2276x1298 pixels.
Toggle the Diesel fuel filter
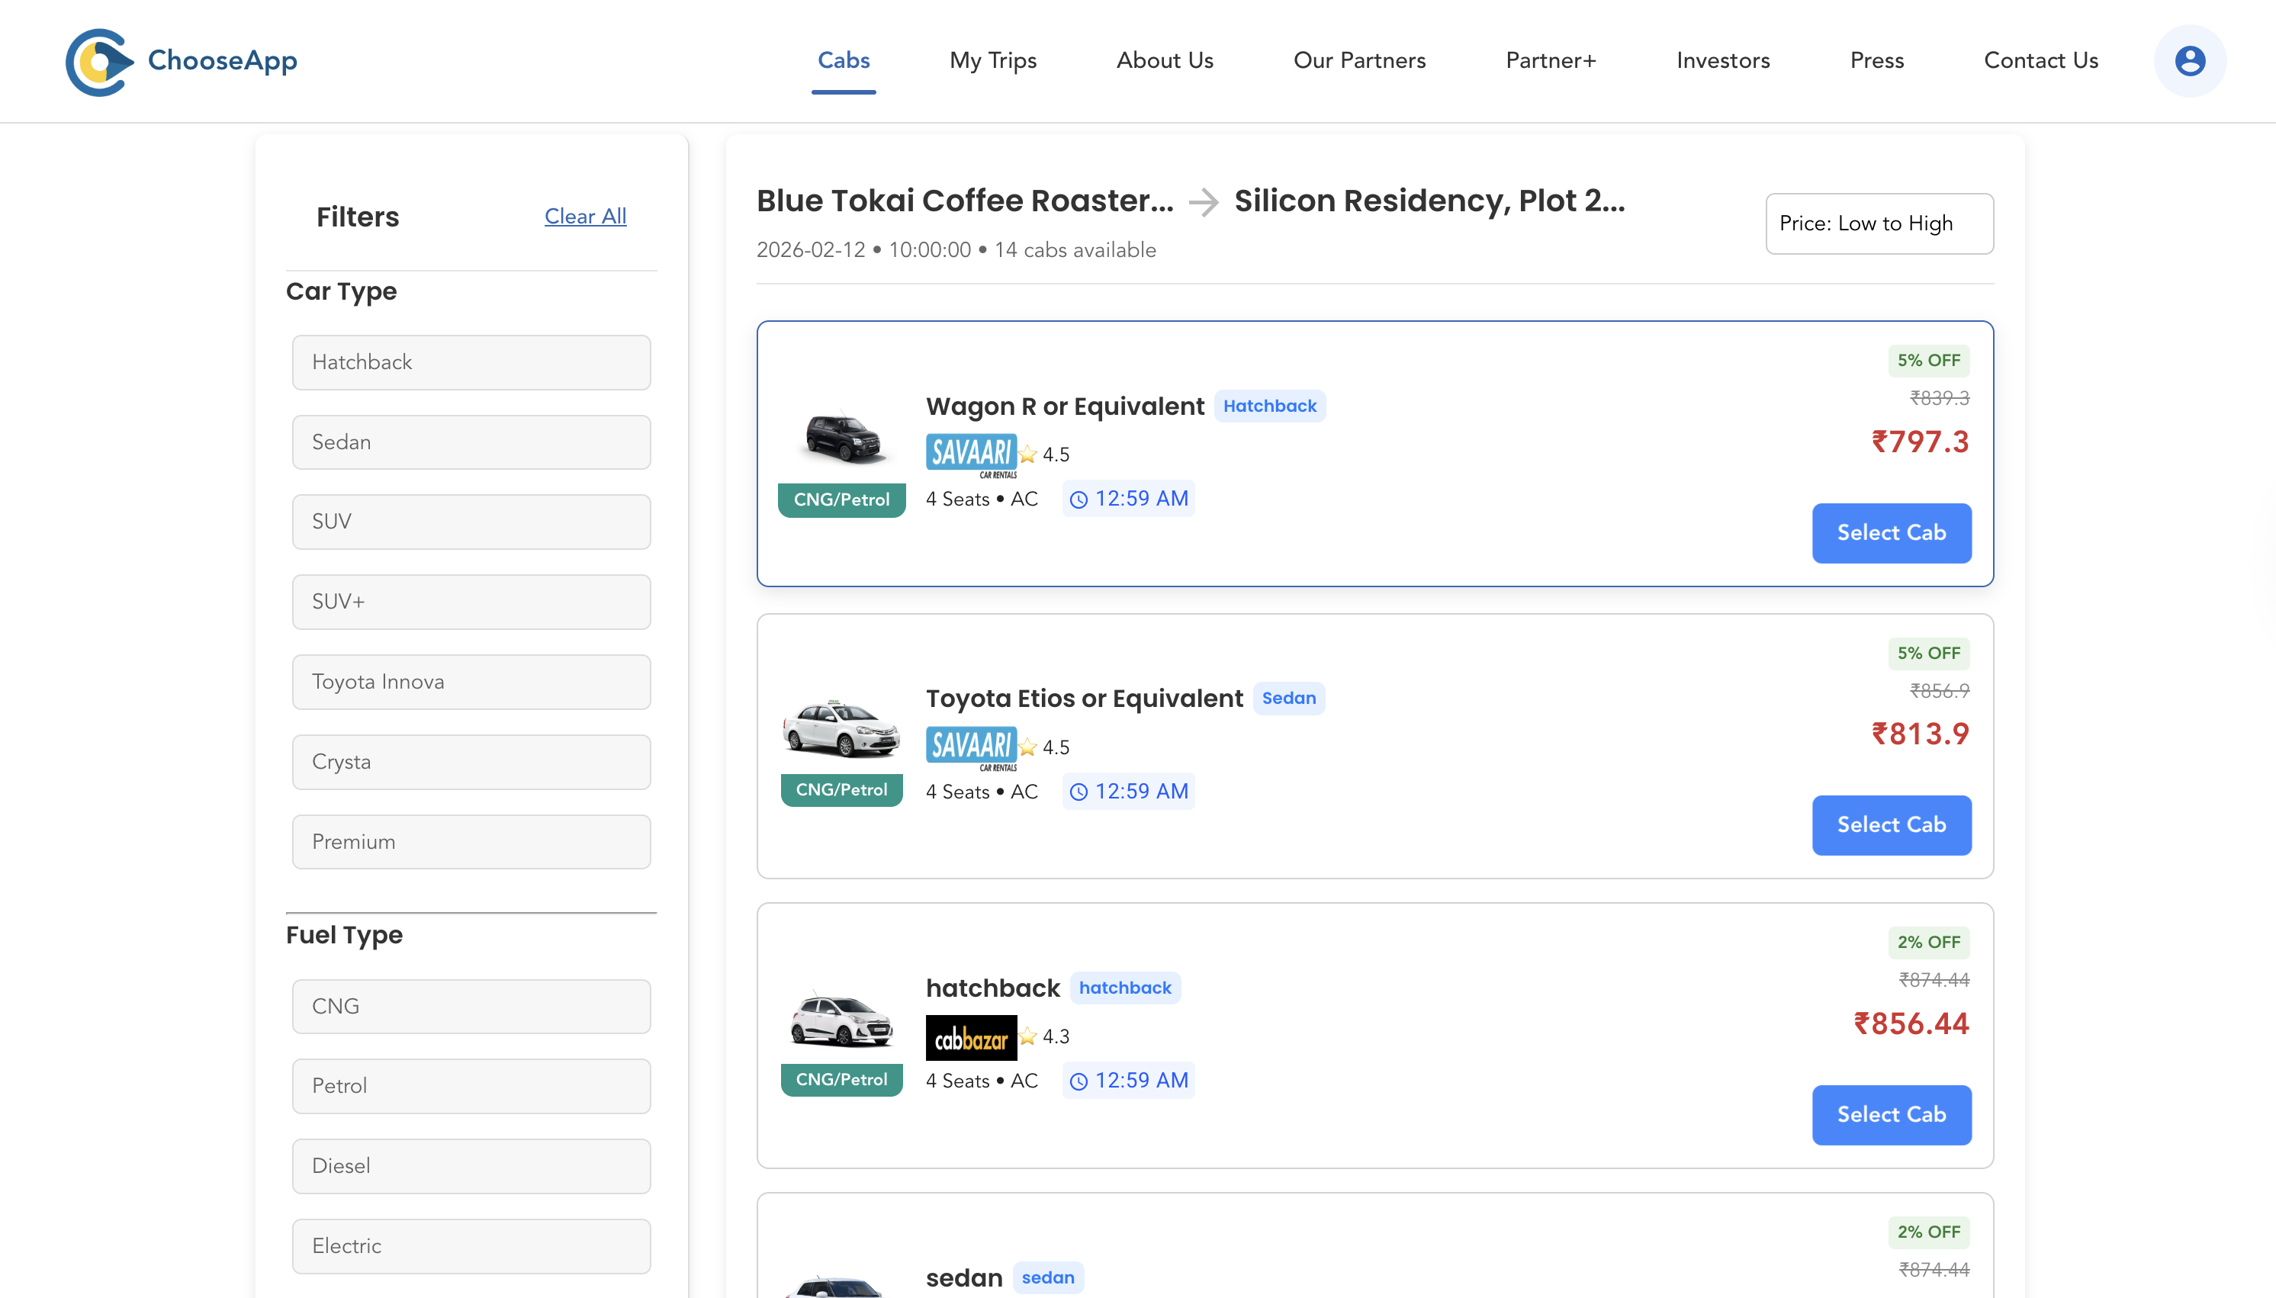[x=471, y=1166]
